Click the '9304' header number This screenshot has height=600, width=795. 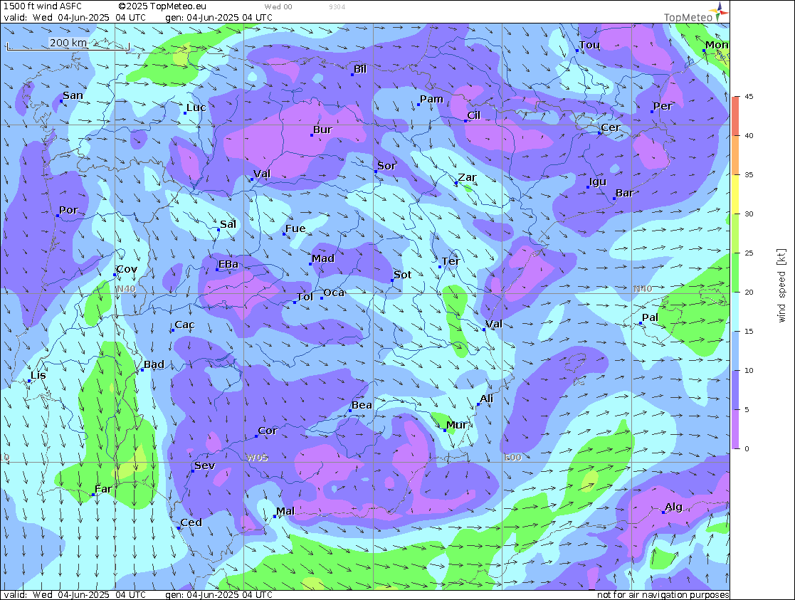click(337, 6)
